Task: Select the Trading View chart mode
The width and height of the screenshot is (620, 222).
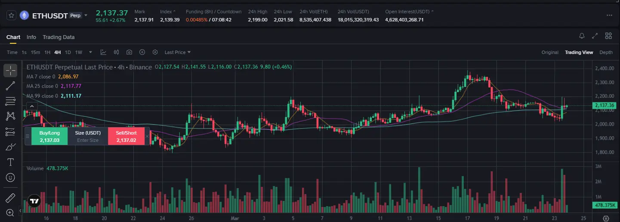Action: (579, 52)
